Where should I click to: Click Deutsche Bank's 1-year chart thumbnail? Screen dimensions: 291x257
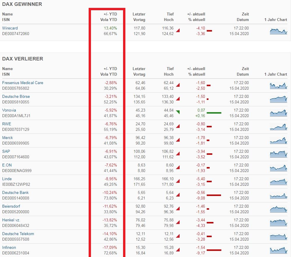coord(278,196)
